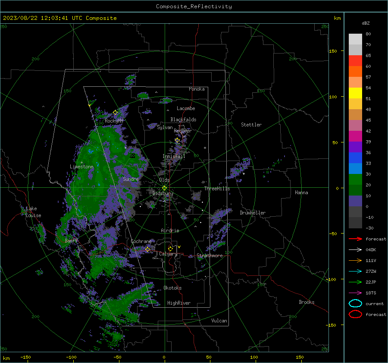
Task: Click the Strathmore city label
Action: coord(210,256)
